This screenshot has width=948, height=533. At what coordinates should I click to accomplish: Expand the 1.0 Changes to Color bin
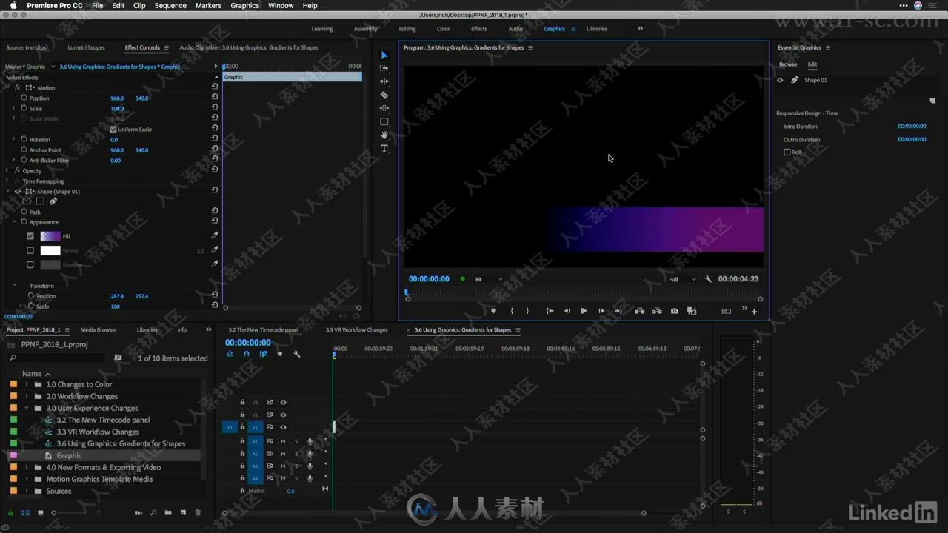pos(27,384)
